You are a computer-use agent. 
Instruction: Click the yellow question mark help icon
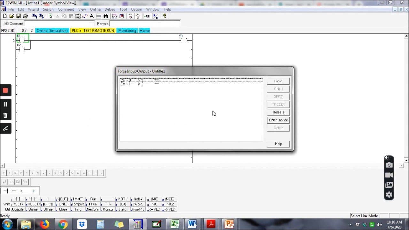tap(165, 16)
